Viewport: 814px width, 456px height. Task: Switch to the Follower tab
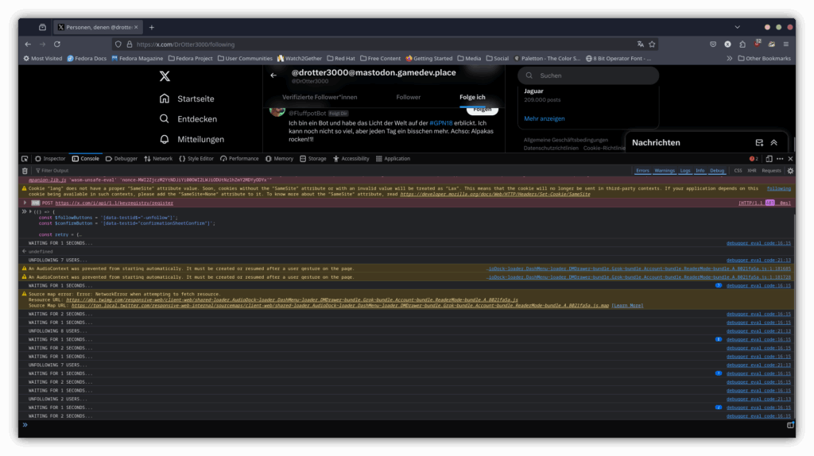point(408,97)
